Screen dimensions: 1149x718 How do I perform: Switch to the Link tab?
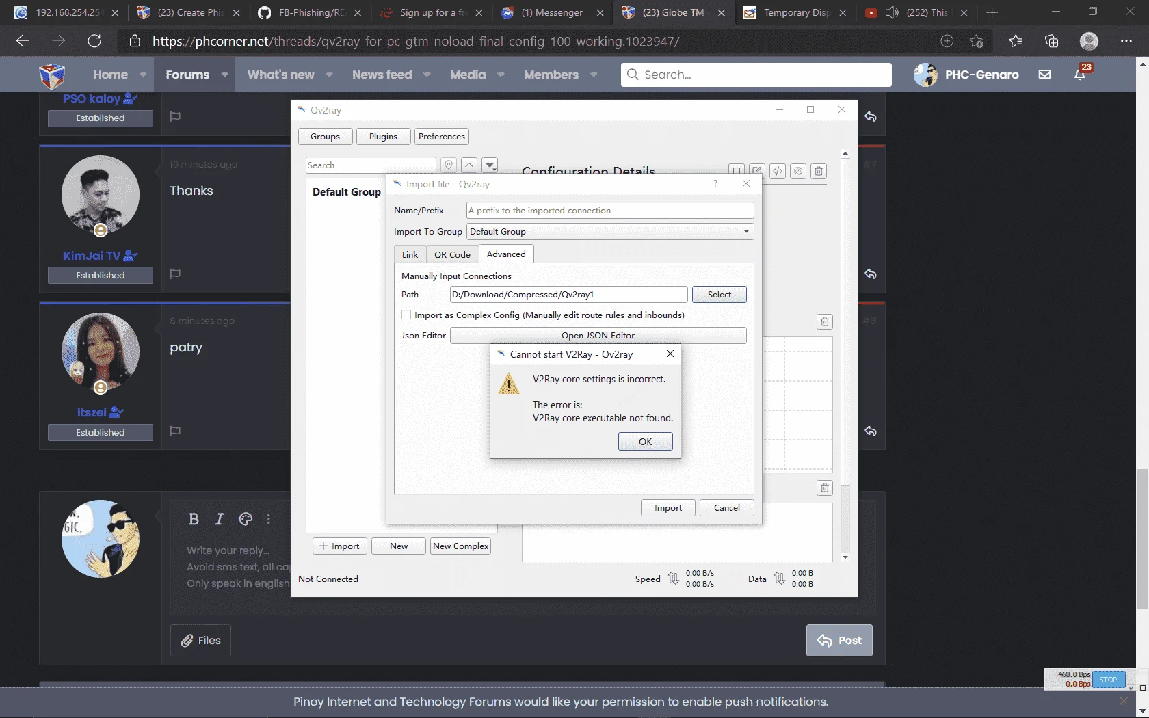410,254
